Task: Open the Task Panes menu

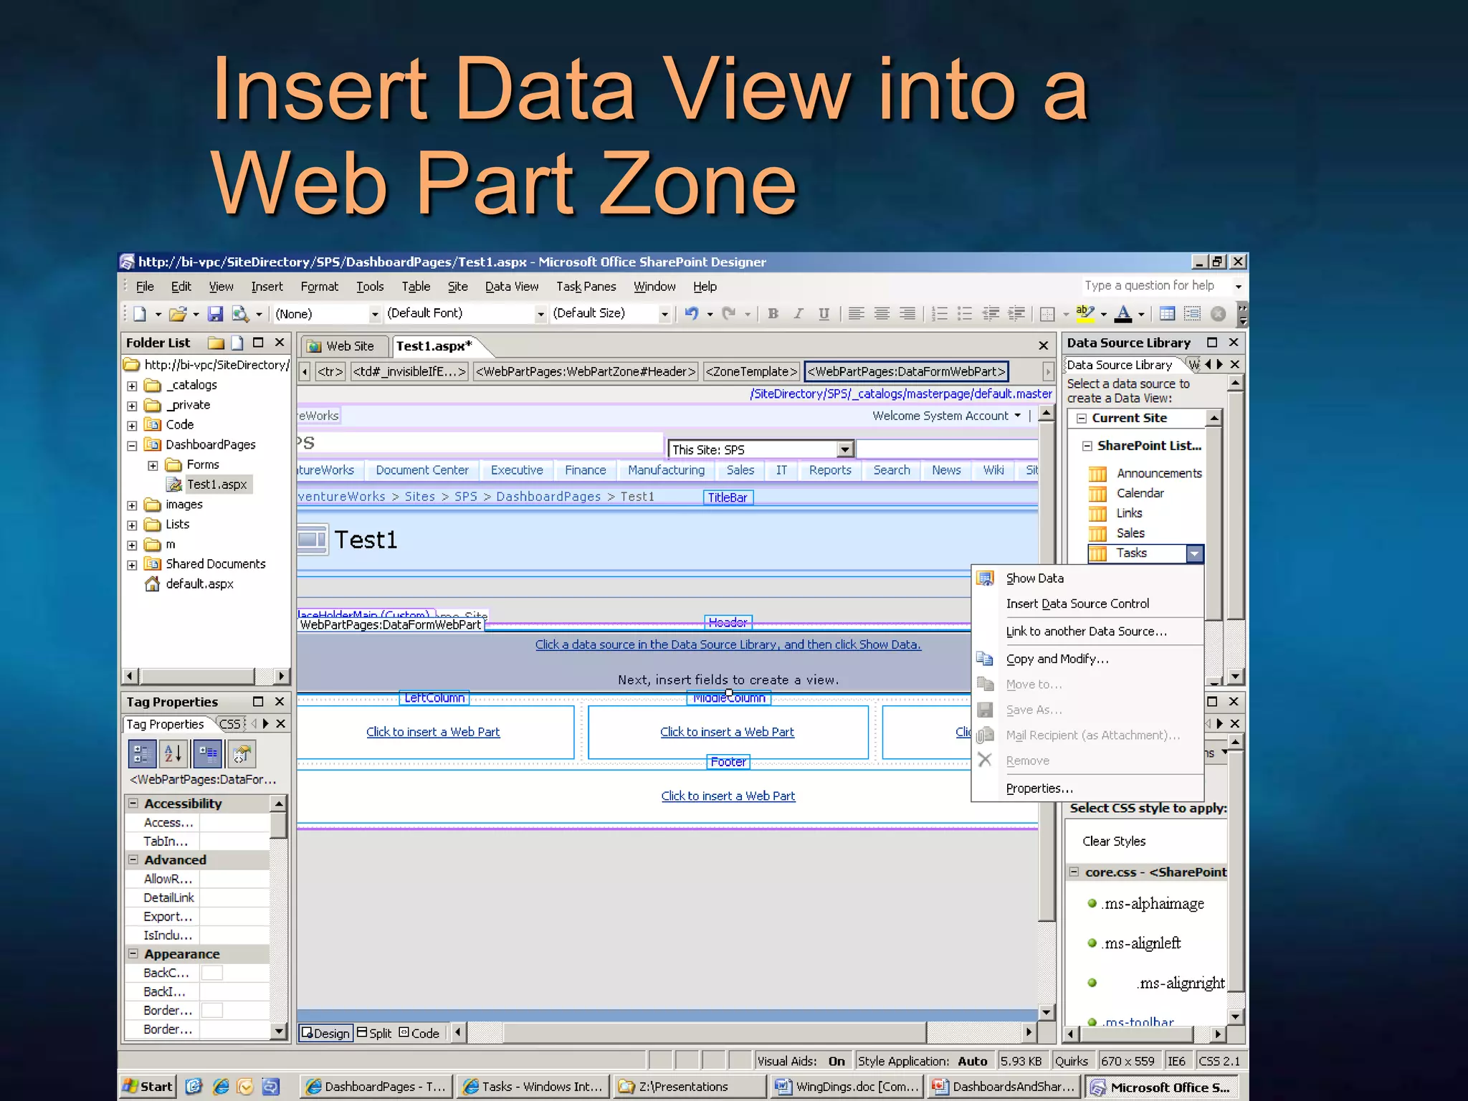Action: 586,287
